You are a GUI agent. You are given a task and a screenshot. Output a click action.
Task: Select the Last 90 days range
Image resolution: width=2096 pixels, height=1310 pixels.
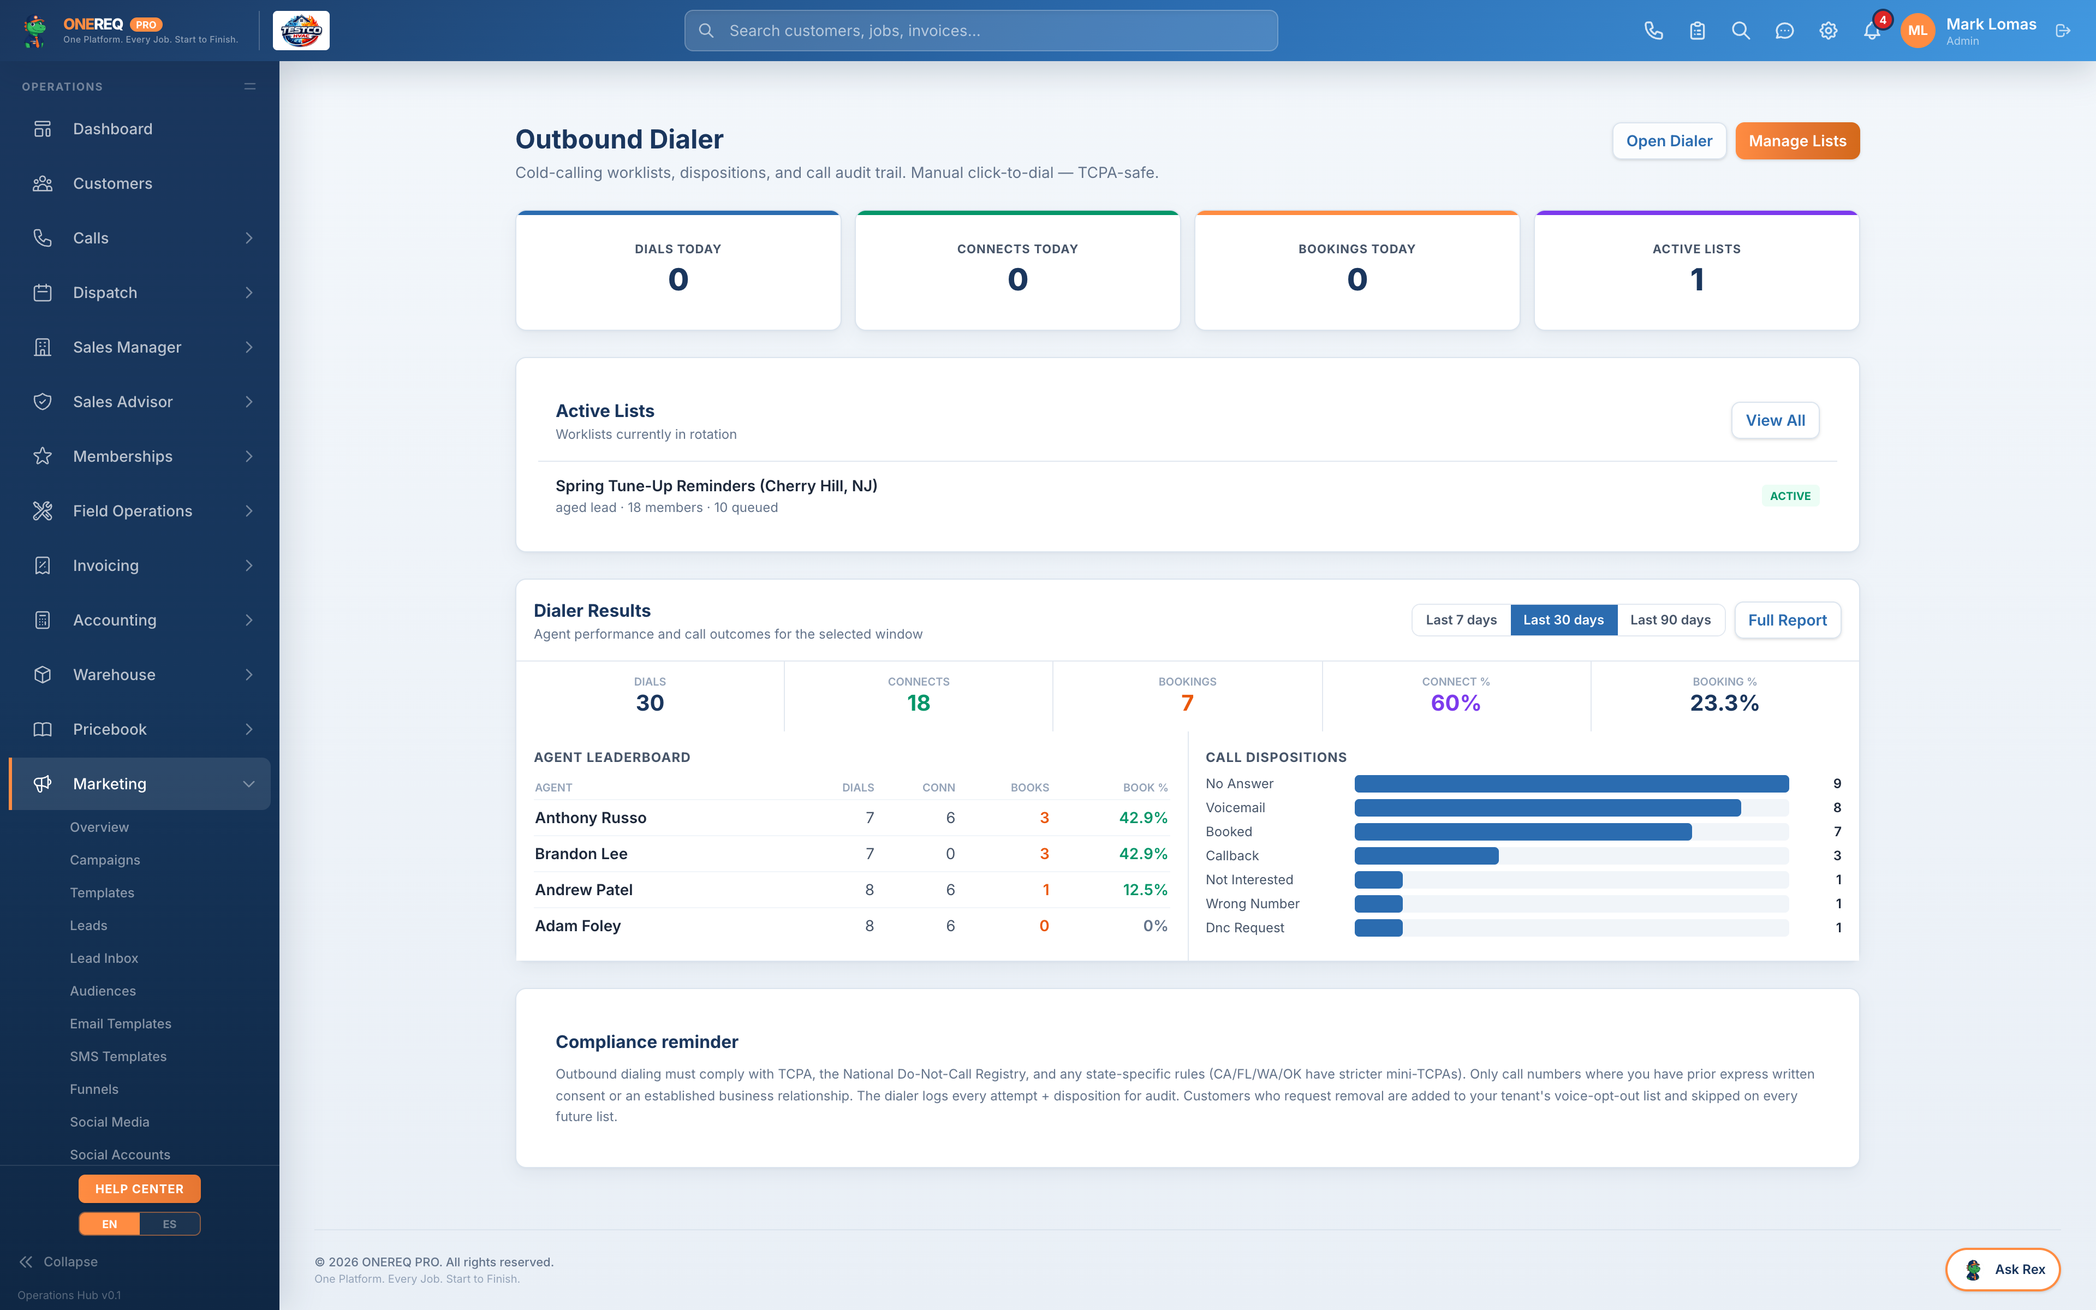point(1670,620)
